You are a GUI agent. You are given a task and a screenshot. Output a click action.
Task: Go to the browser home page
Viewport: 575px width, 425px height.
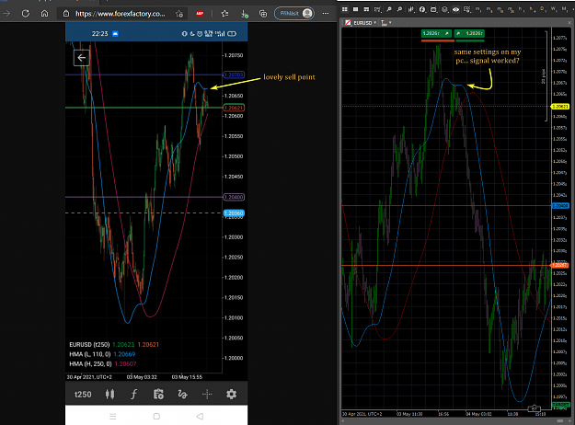coord(44,14)
